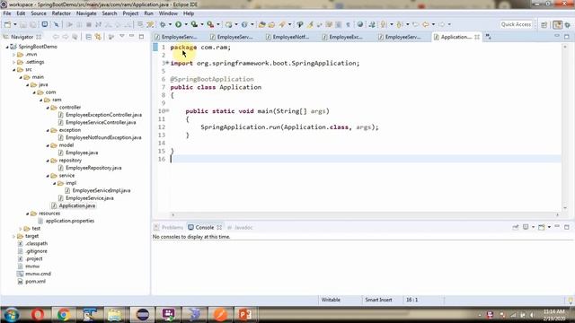Click the Collapse All icon in Navigator
This screenshot has width=575, height=323.
[88, 37]
